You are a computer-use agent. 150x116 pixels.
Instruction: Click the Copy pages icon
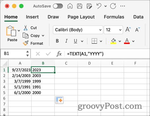26,35
